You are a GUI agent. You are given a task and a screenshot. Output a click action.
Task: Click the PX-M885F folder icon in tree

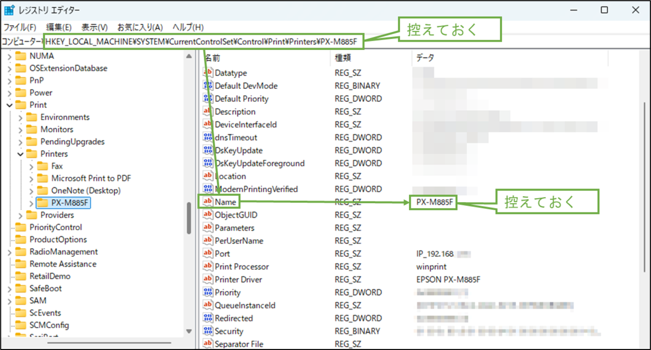(42, 203)
